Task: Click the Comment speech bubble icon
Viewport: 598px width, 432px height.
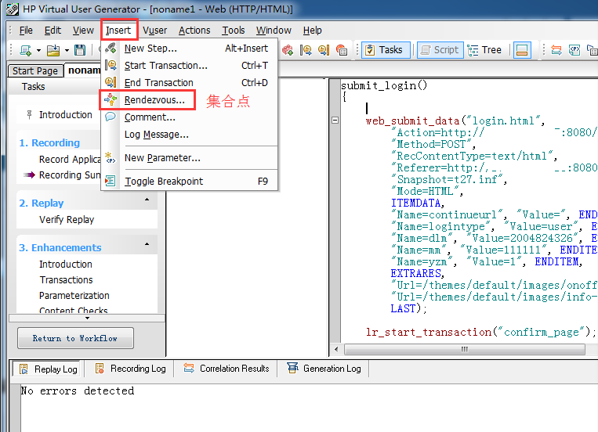Action: point(111,117)
